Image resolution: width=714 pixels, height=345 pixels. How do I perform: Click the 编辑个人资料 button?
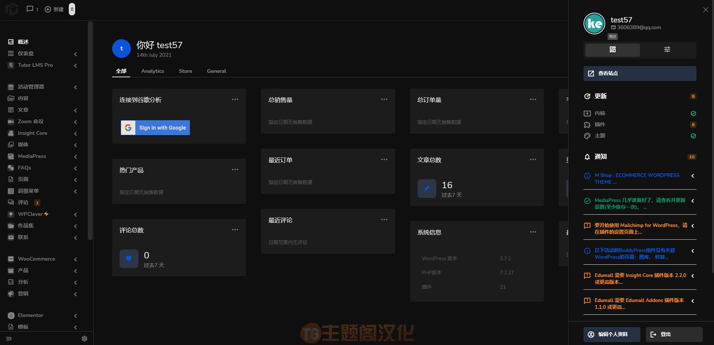612,335
